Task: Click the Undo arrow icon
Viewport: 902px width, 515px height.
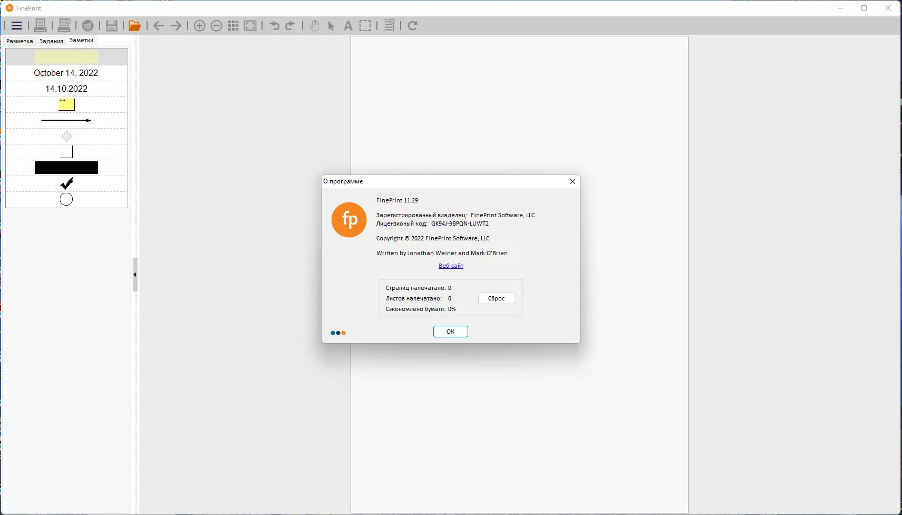Action: pos(274,25)
